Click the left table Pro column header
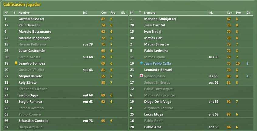The image size is (257, 131). click(x=113, y=12)
